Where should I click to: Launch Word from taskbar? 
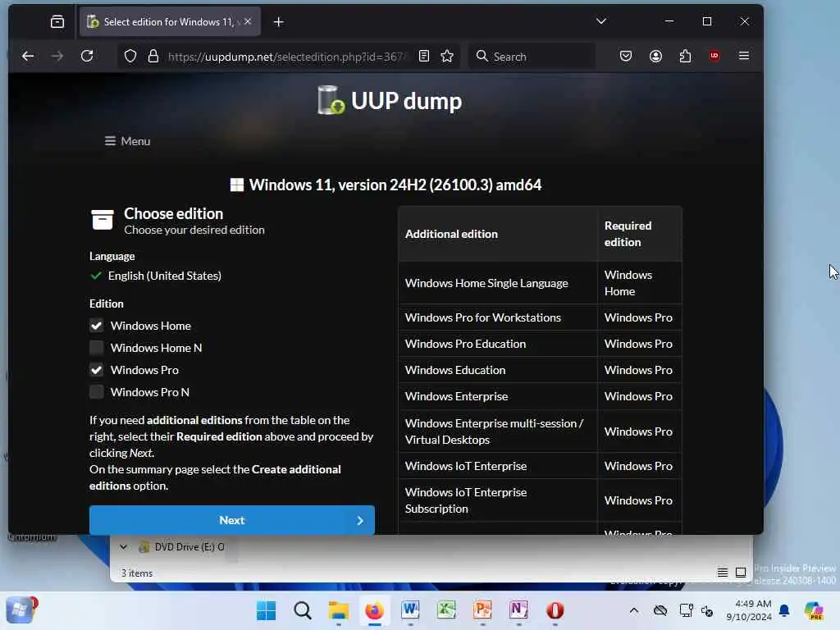click(410, 610)
